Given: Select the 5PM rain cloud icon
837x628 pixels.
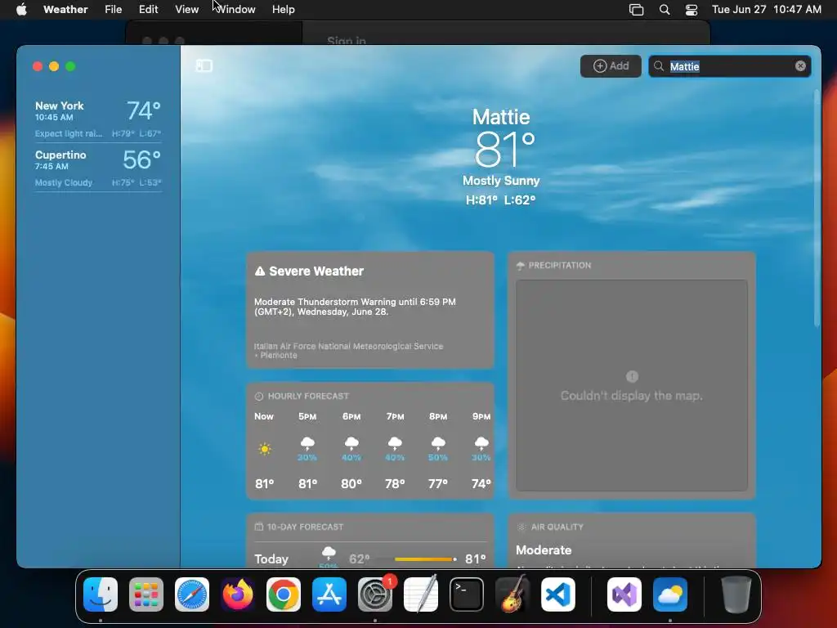Looking at the screenshot, I should pos(307,443).
